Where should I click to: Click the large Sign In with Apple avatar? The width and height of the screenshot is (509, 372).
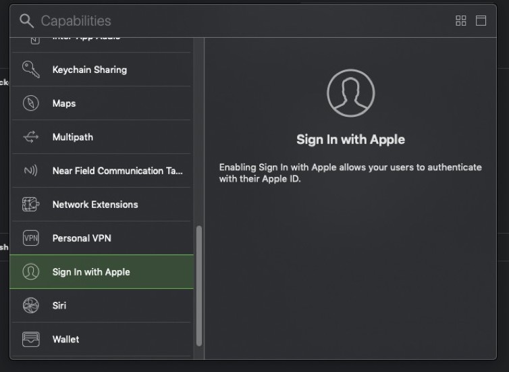point(350,93)
